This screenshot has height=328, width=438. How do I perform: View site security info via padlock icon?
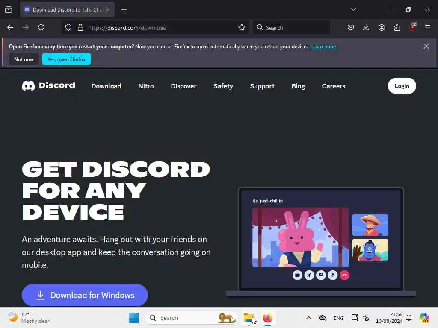[80, 28]
